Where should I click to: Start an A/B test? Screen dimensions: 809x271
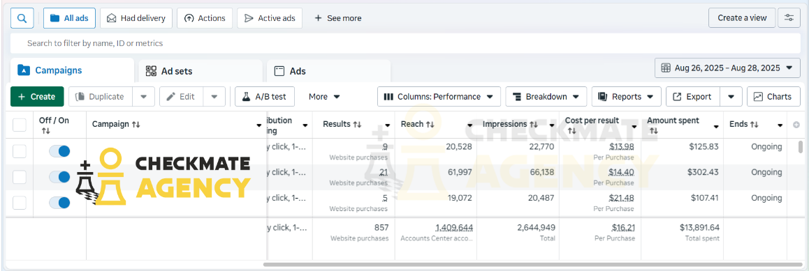coord(264,97)
